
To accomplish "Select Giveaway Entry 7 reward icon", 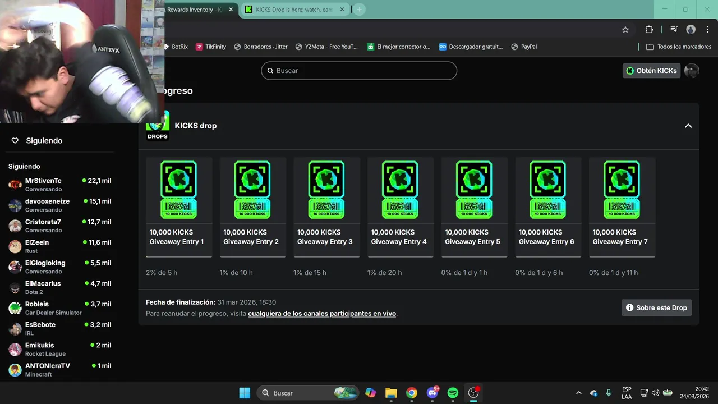I will click(x=622, y=190).
